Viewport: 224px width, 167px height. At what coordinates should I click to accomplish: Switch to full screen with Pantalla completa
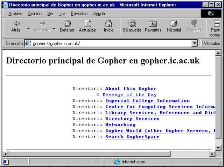click(215, 29)
